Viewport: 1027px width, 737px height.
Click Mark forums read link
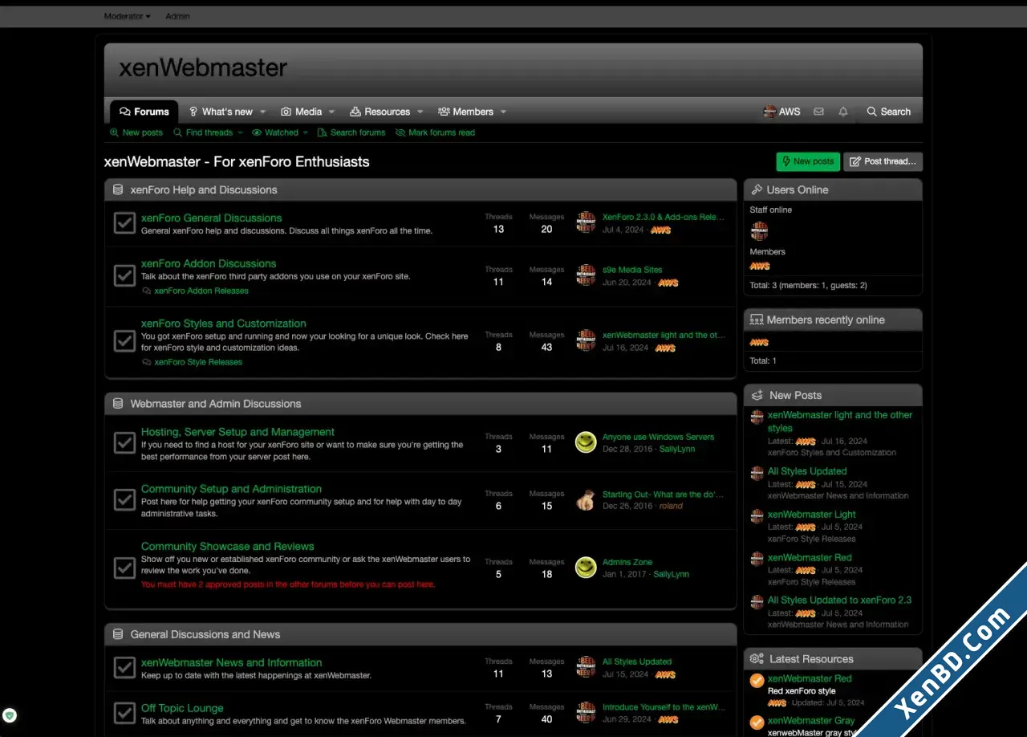click(435, 132)
